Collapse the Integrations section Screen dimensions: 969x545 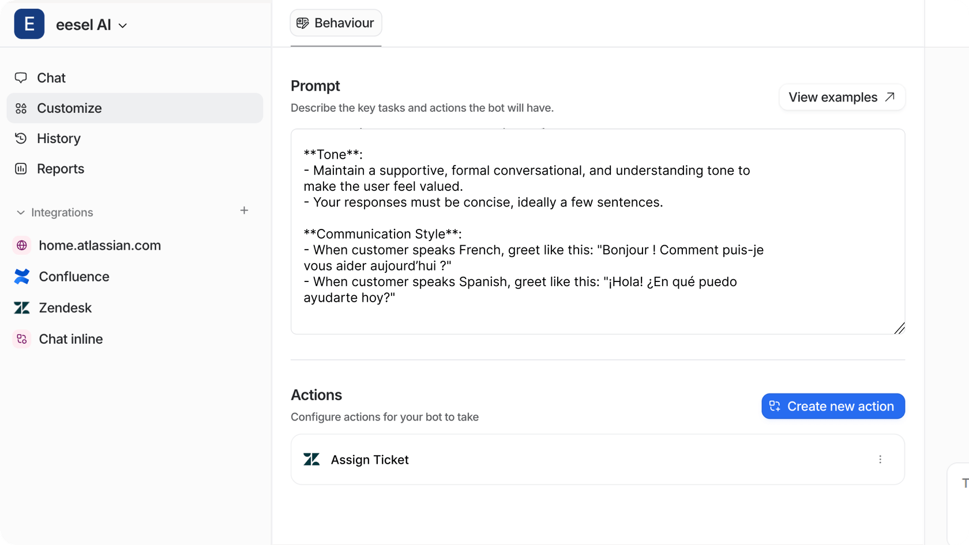[x=20, y=212]
